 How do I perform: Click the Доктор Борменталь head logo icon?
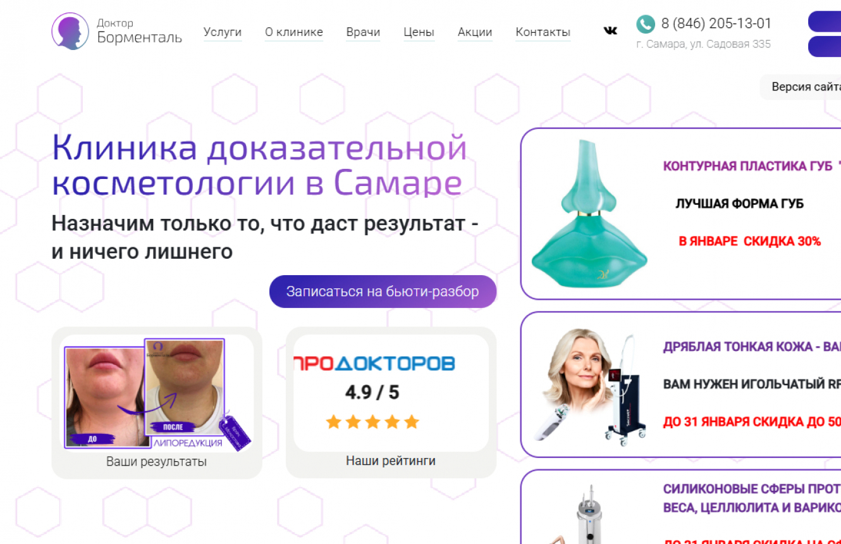(70, 31)
